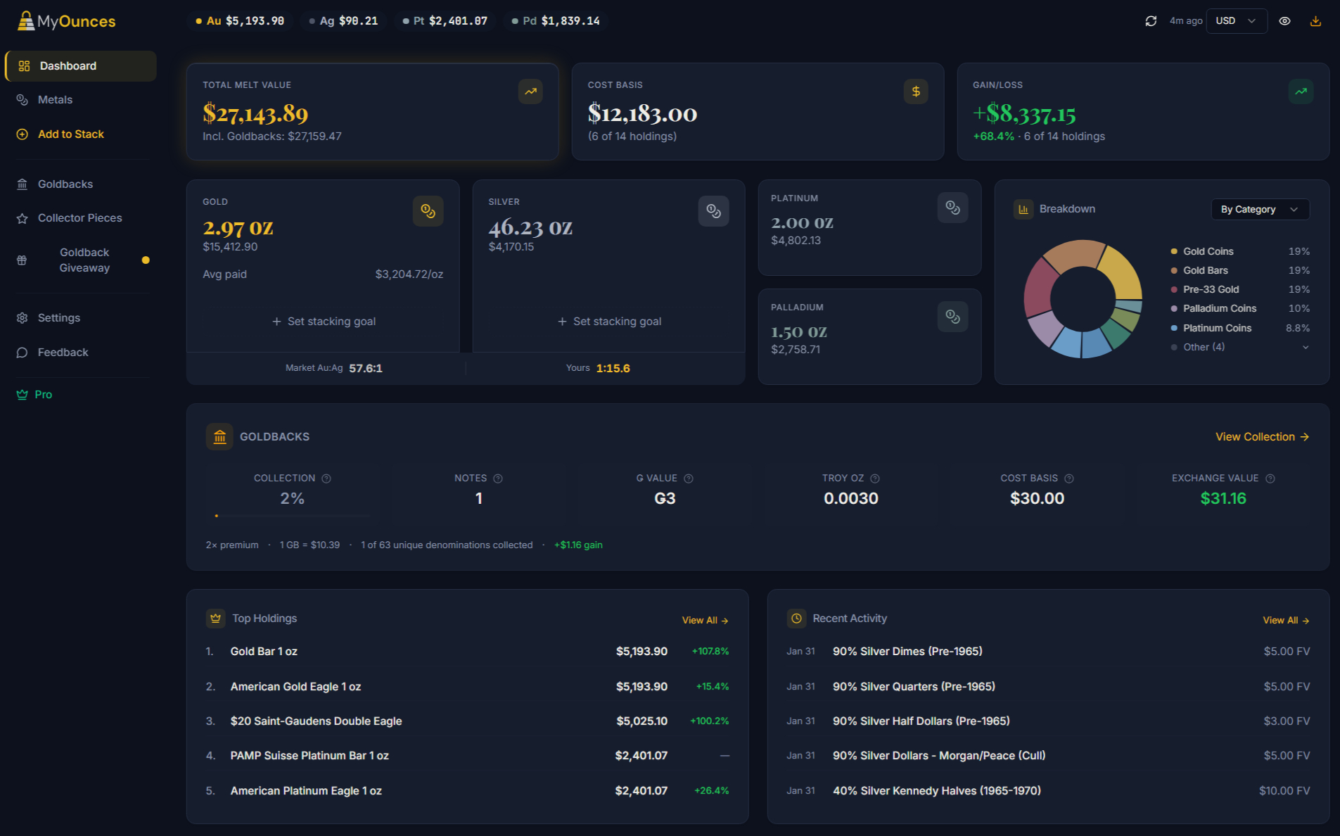Click View Collection in the Goldbacks panel
The height and width of the screenshot is (836, 1340).
coord(1261,436)
